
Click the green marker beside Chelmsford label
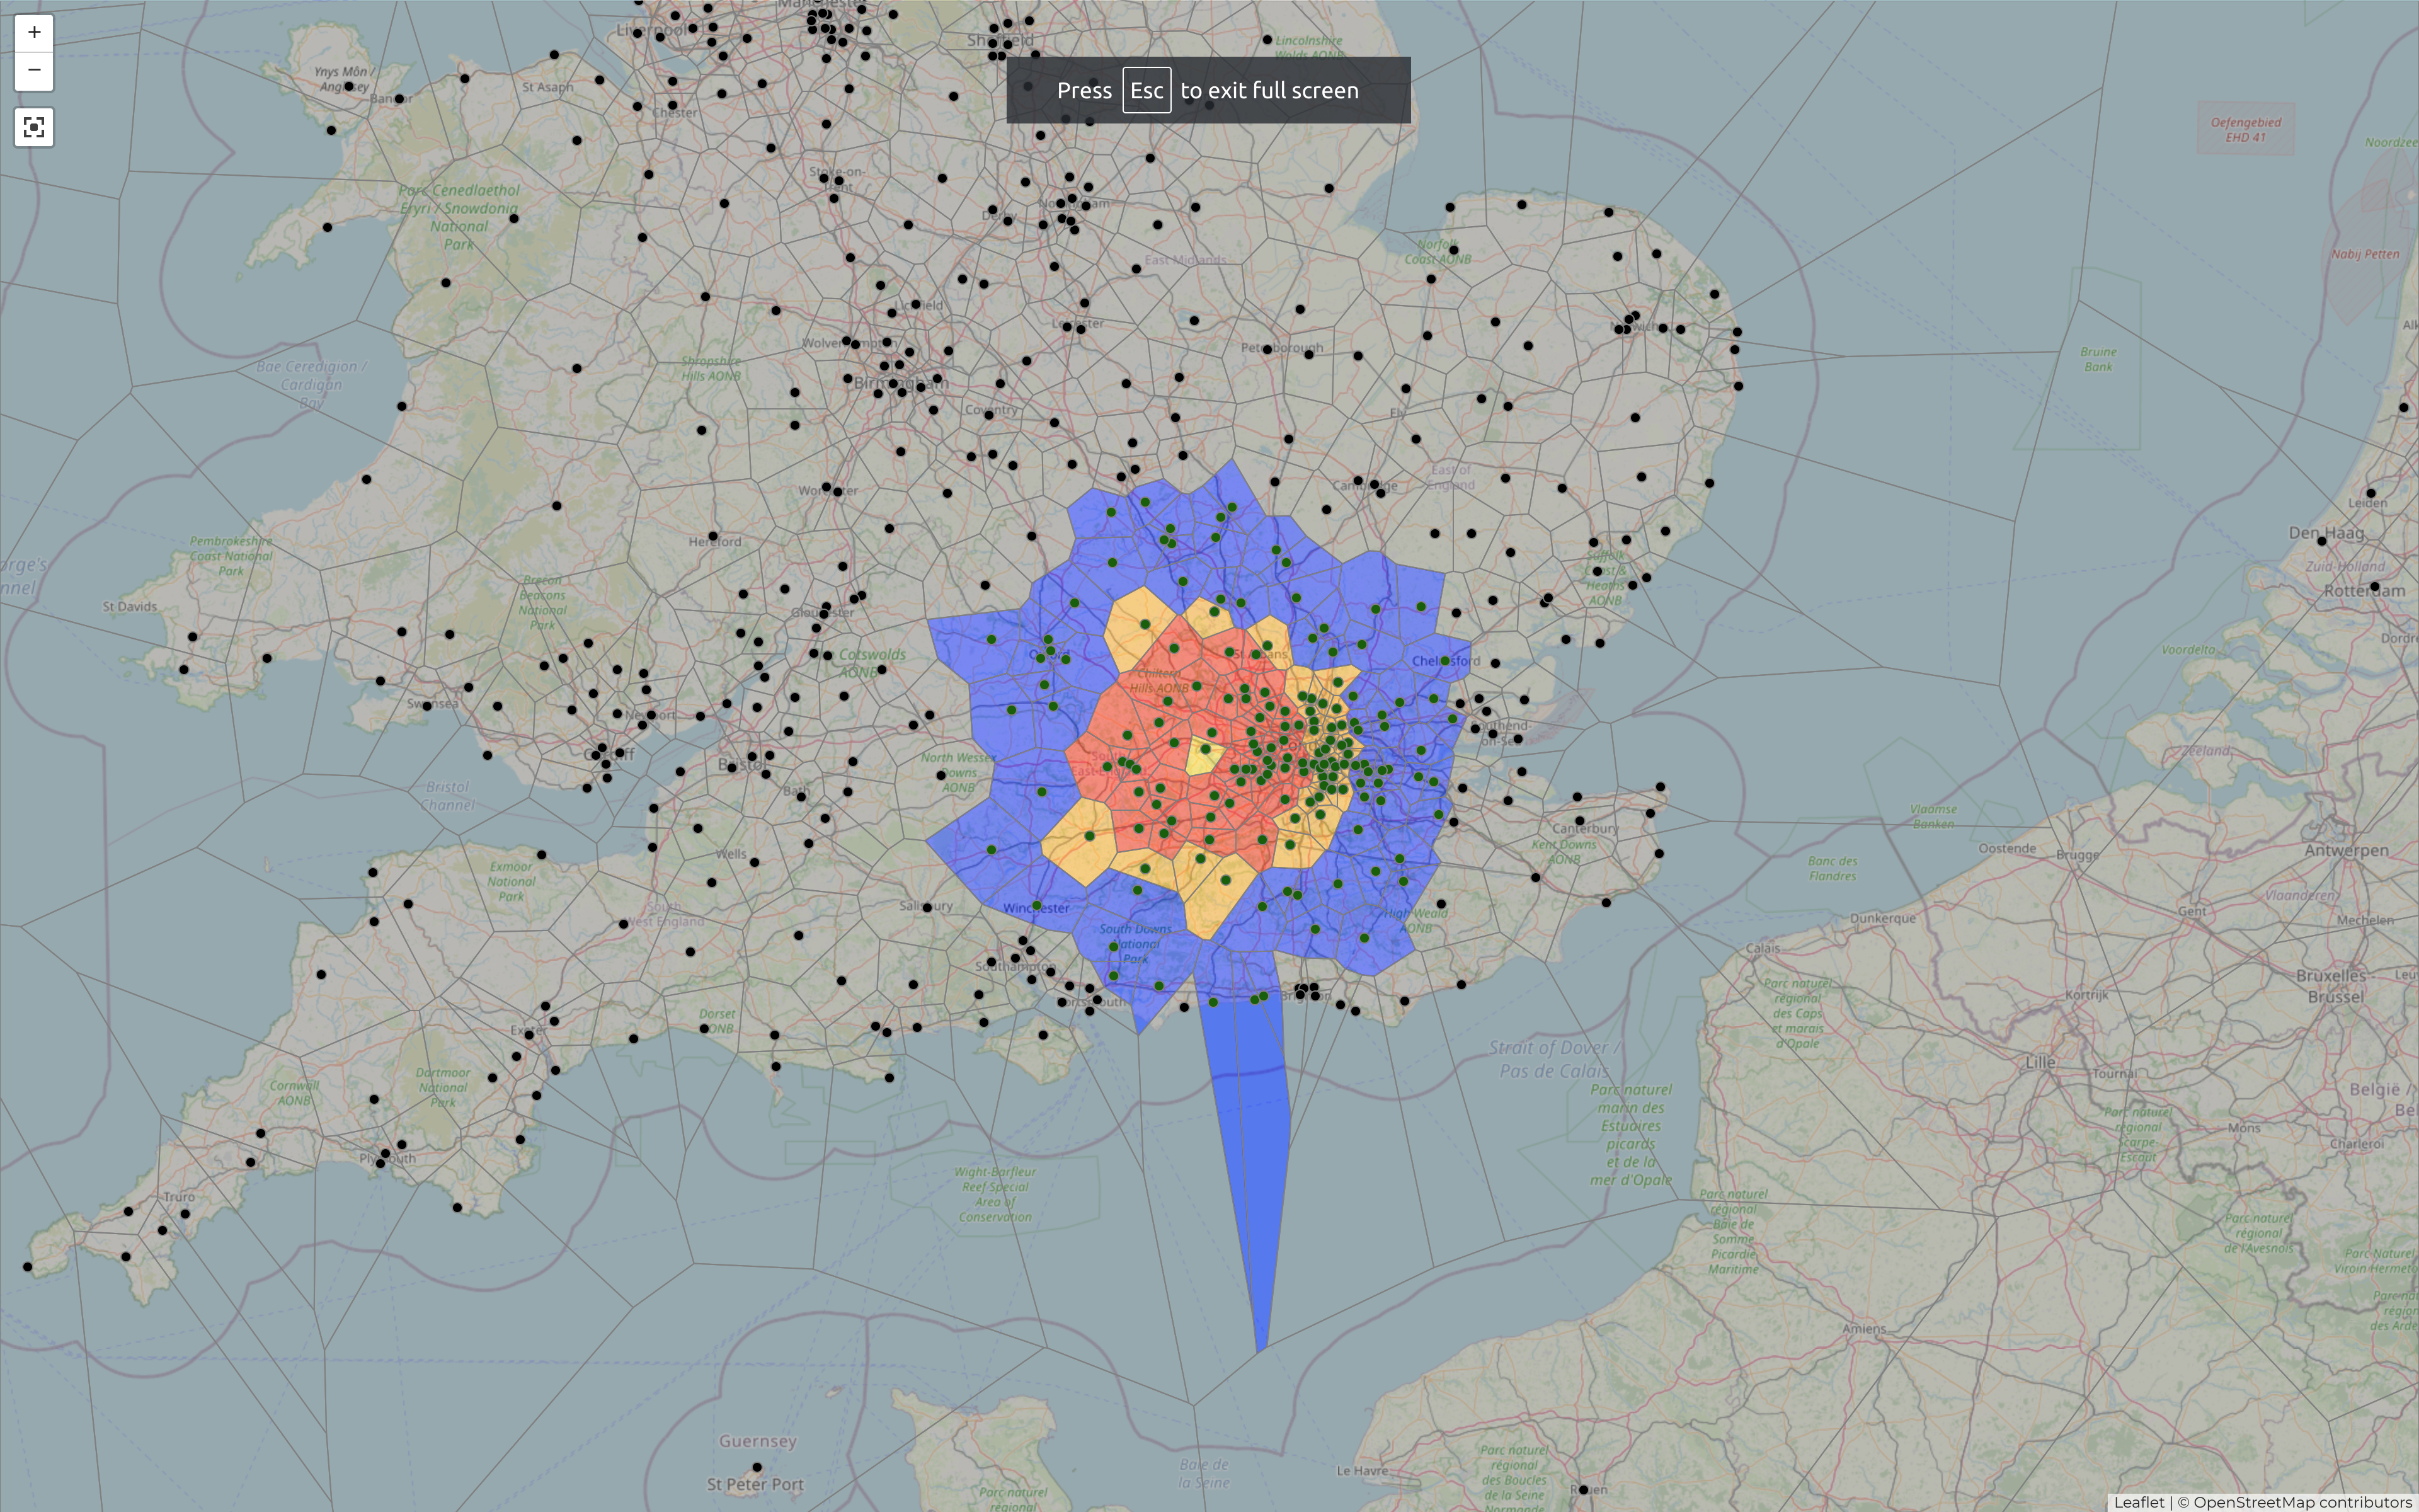(1444, 661)
